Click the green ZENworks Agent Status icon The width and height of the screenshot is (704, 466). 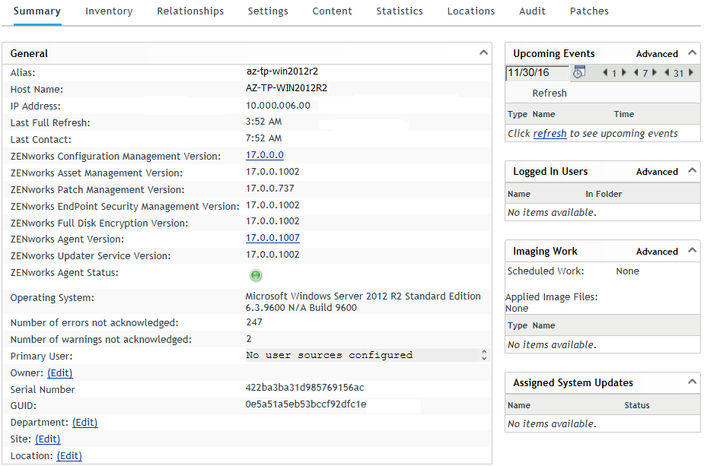[x=256, y=275]
